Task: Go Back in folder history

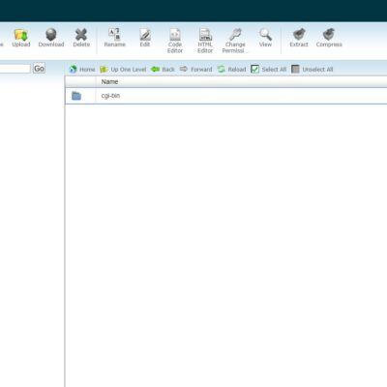Action: 163,70
